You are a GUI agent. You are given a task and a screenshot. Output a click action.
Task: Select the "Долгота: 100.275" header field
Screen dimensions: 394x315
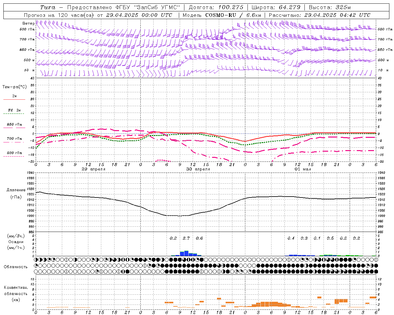216,7
